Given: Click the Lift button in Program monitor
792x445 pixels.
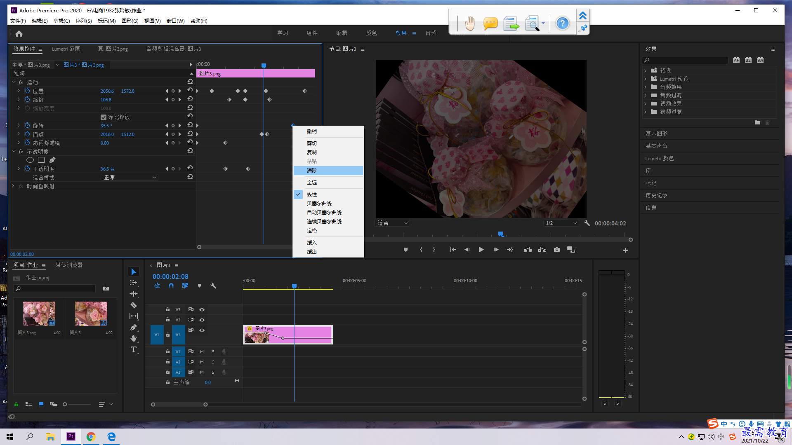Looking at the screenshot, I should click(x=528, y=250).
